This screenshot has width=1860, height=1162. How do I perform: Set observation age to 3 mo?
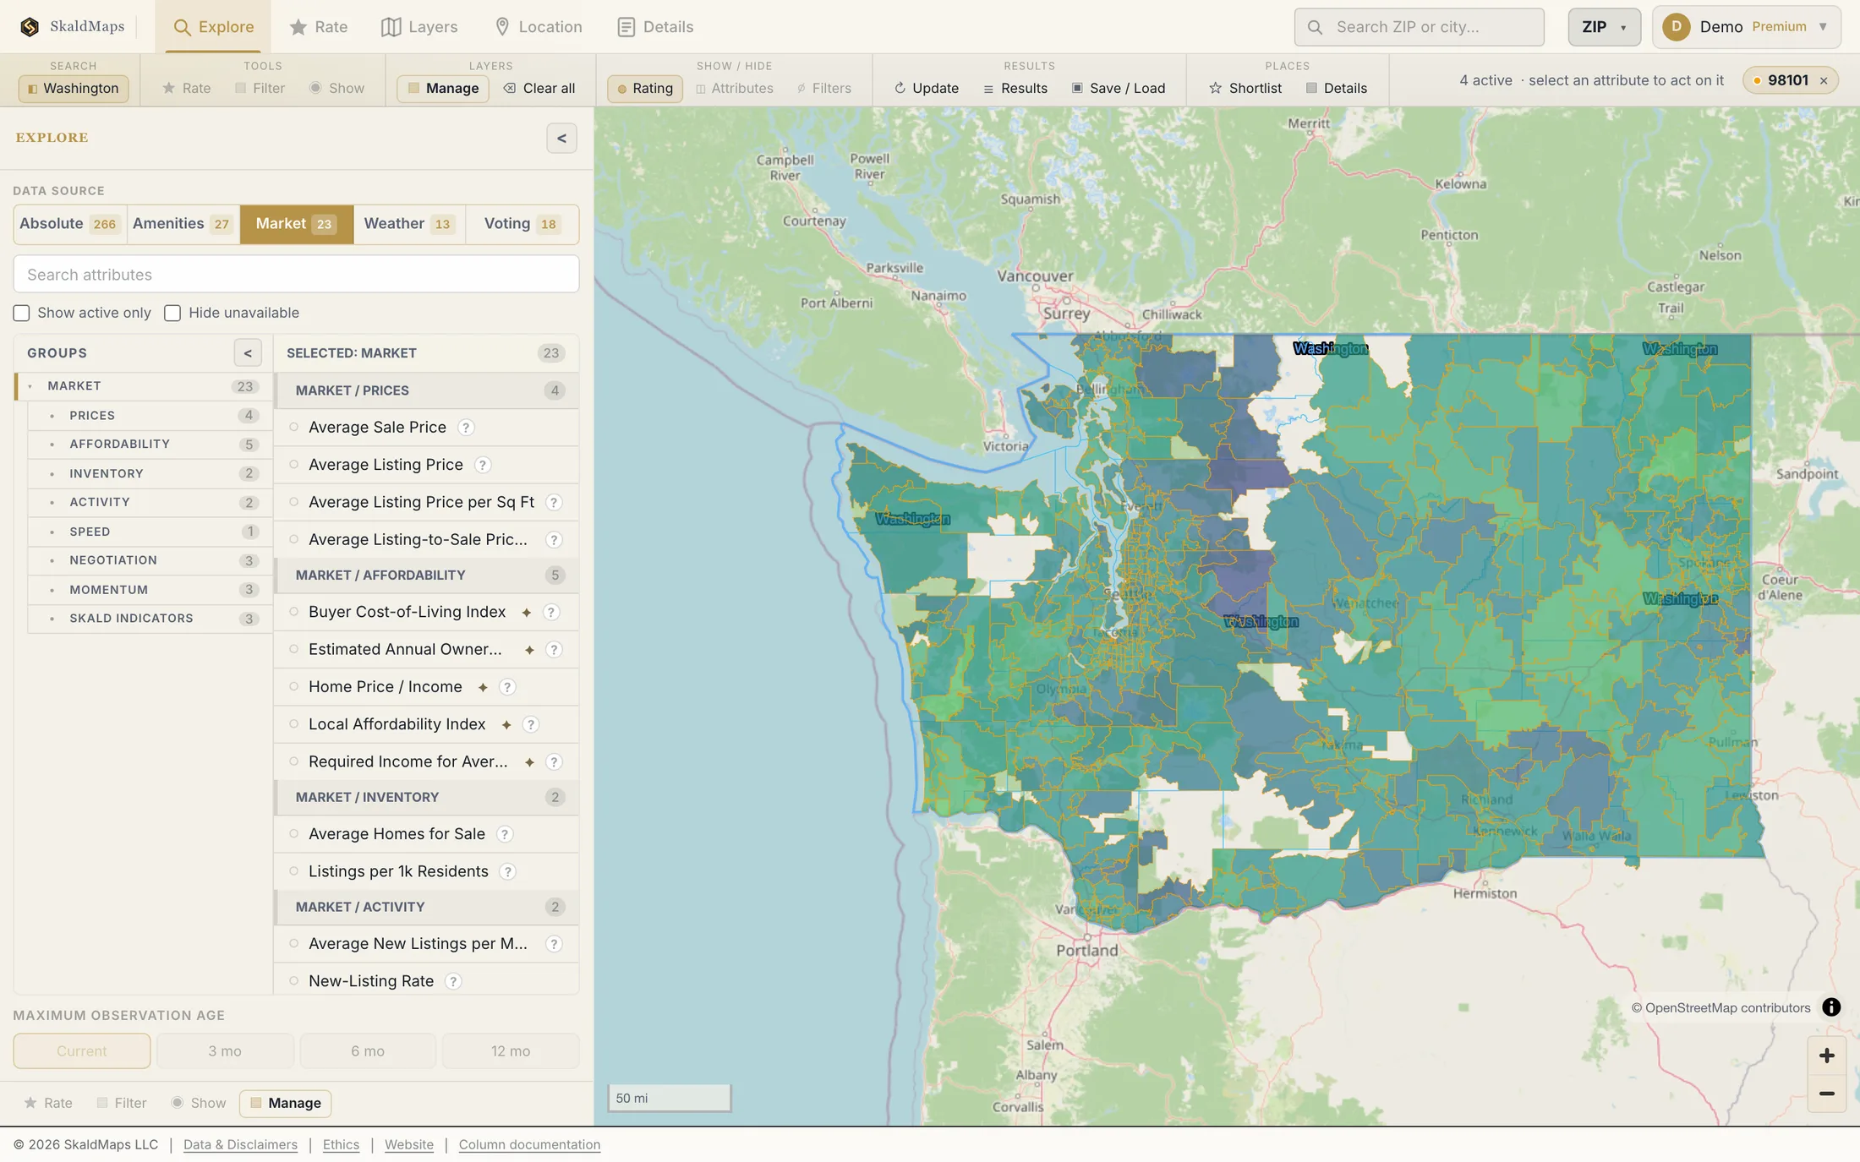[x=225, y=1051]
